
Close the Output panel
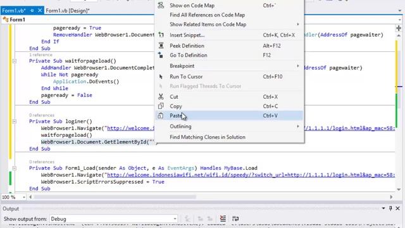(398, 208)
